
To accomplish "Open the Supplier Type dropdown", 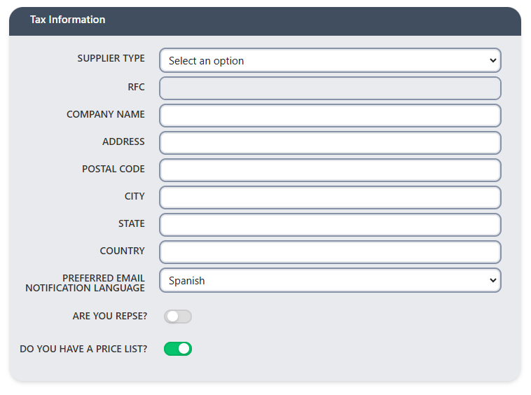I will 330,60.
